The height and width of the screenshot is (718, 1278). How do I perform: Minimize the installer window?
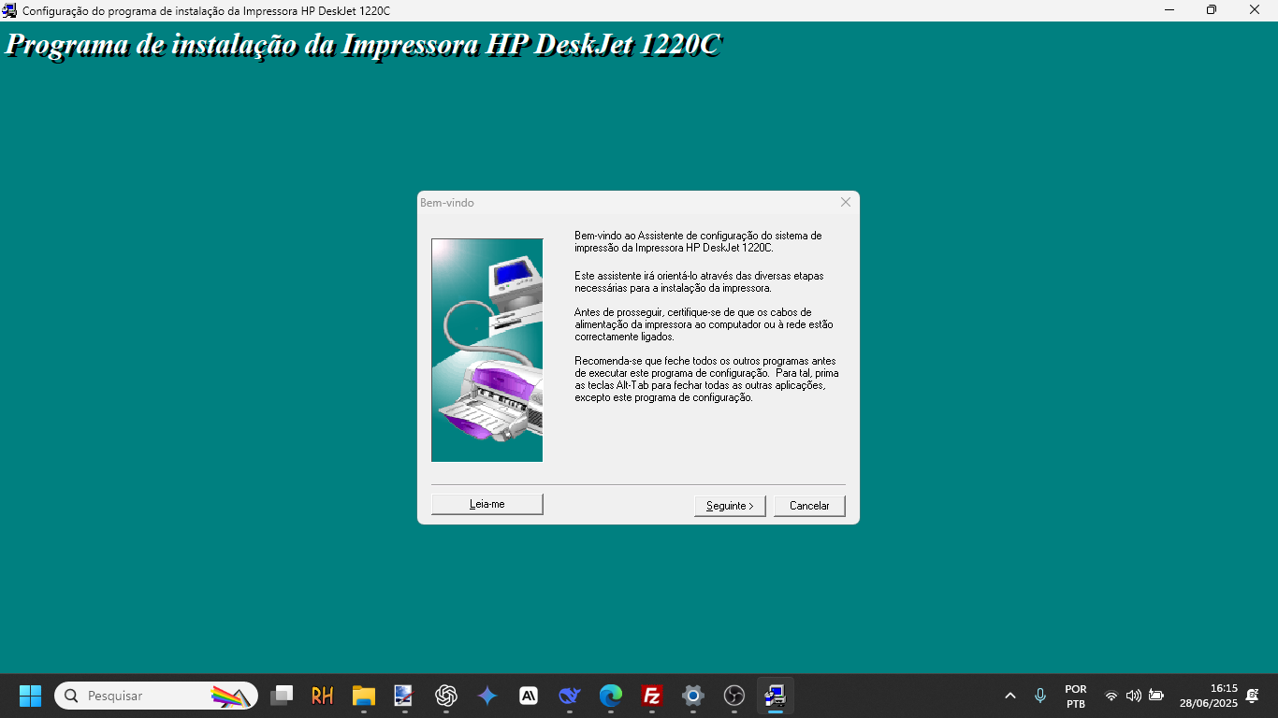[1169, 10]
